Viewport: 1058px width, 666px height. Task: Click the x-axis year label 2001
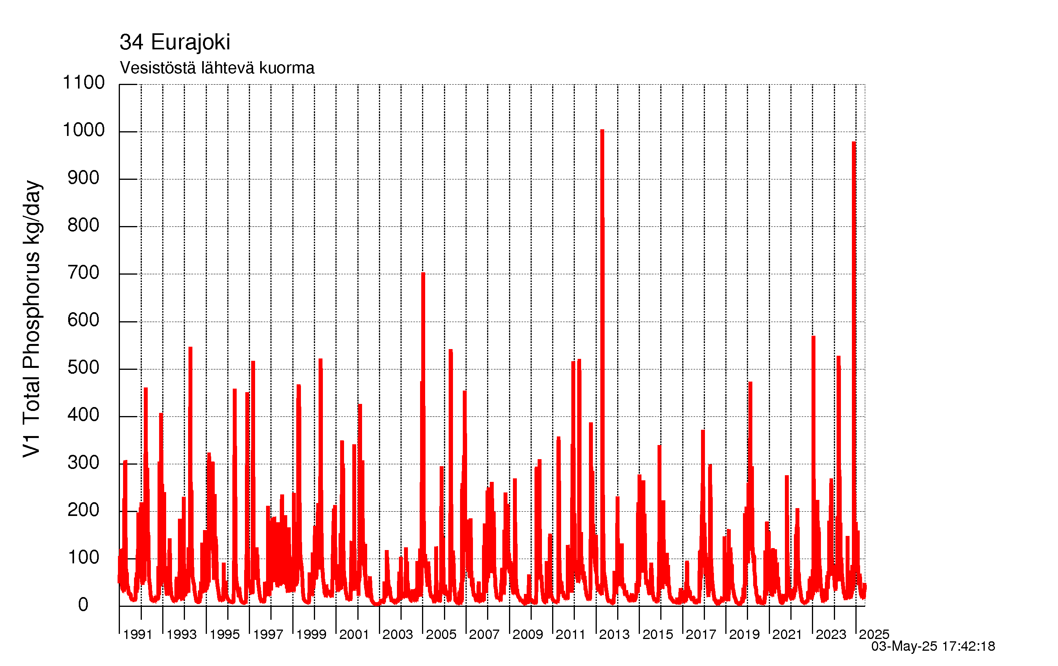[x=354, y=634]
